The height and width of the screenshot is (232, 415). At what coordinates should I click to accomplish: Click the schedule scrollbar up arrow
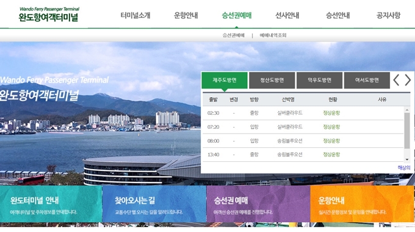click(407, 110)
